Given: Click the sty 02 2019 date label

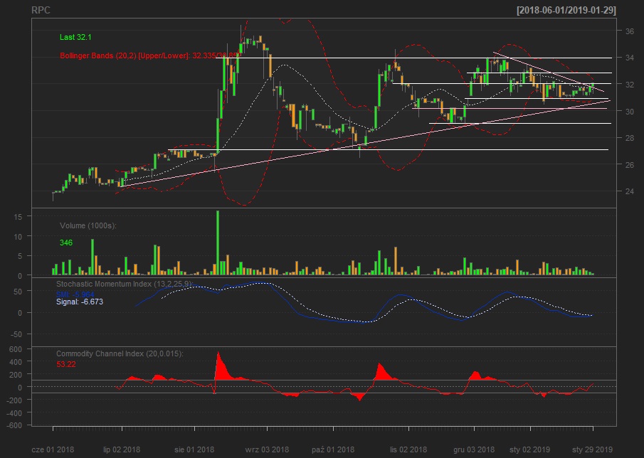Looking at the screenshot, I should click(530, 449).
